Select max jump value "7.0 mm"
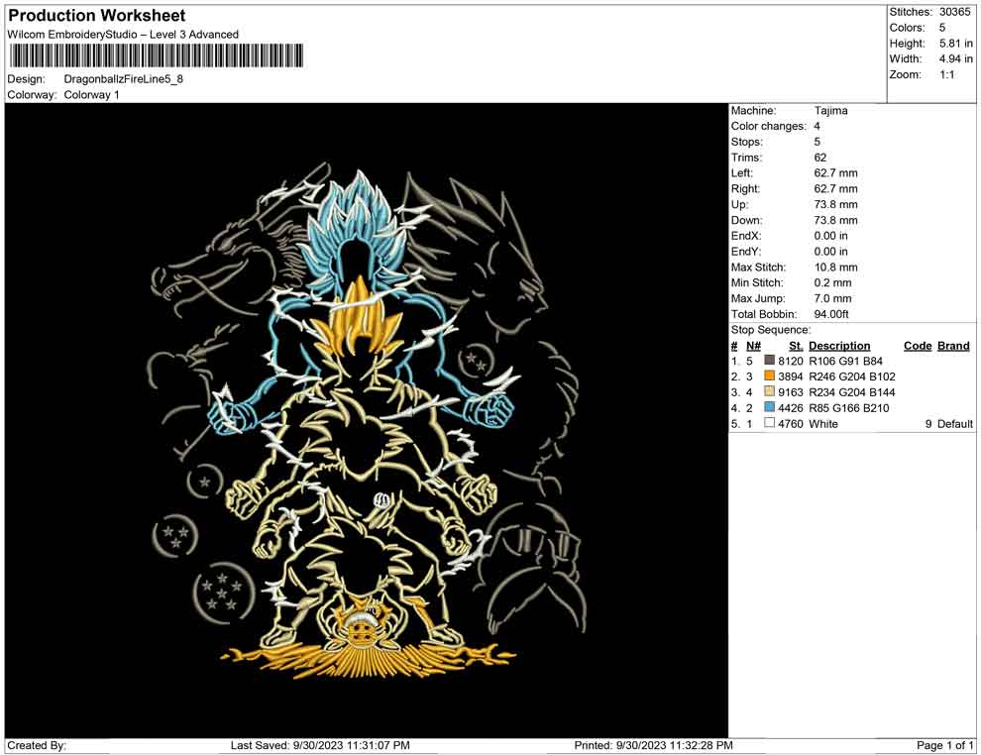981x755 pixels. click(x=832, y=298)
